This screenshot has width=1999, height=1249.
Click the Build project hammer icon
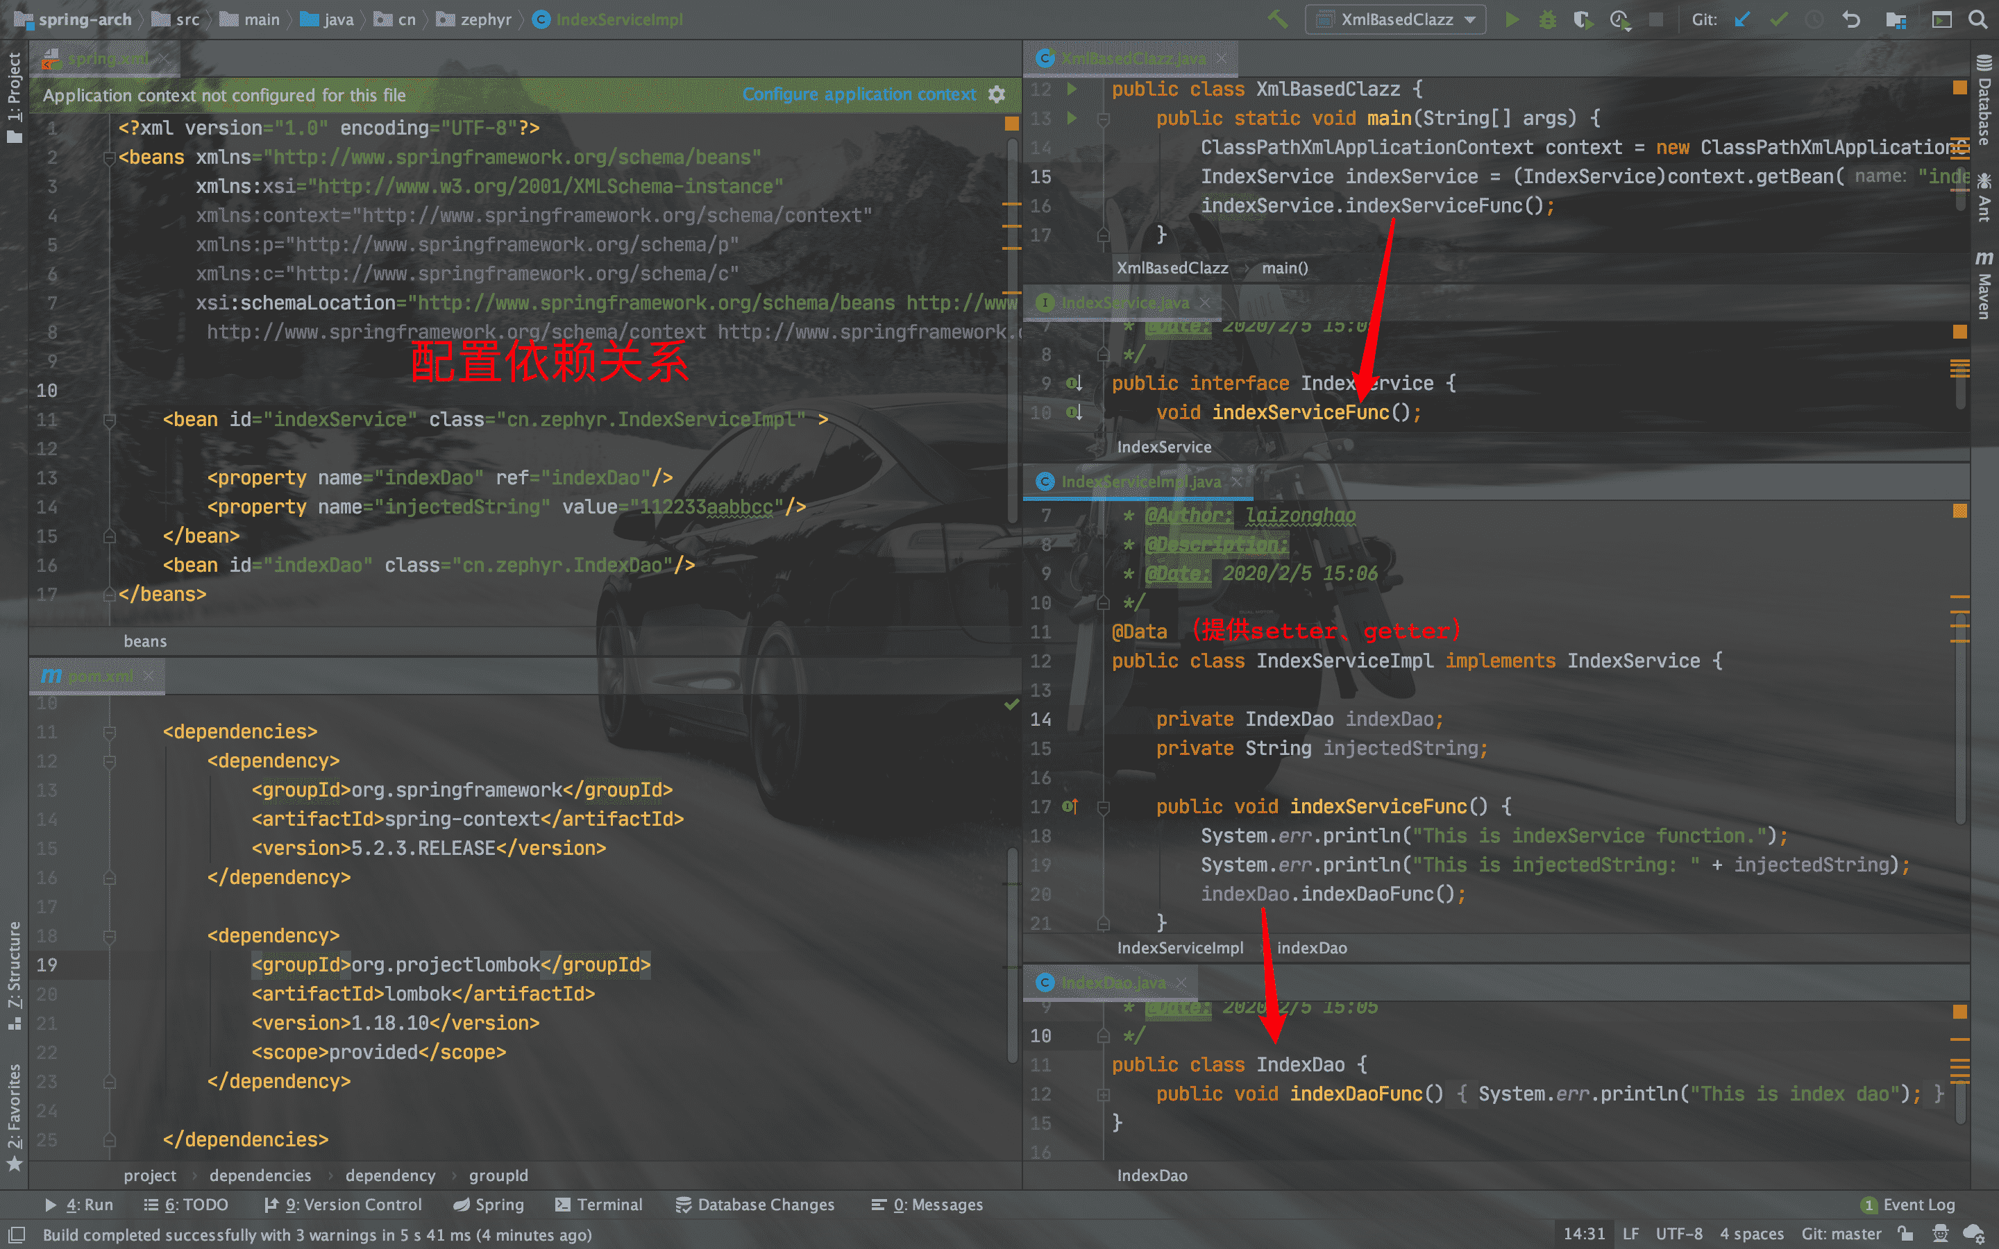point(1278,19)
